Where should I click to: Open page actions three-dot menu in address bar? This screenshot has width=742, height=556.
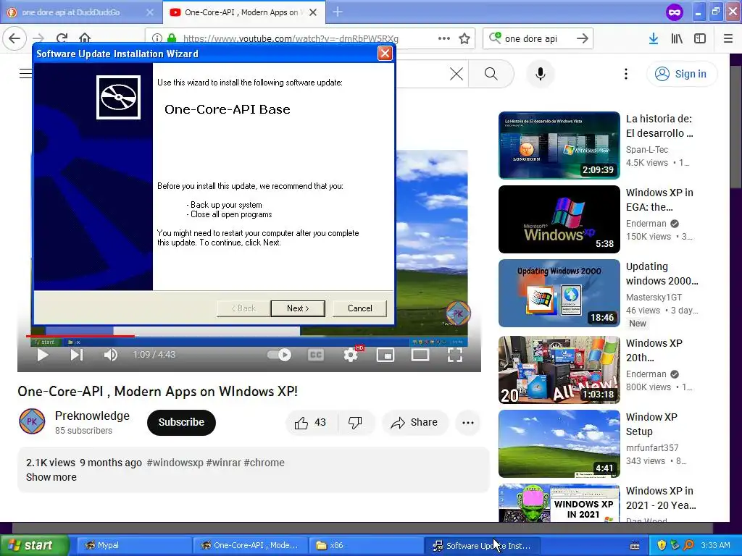(x=444, y=38)
